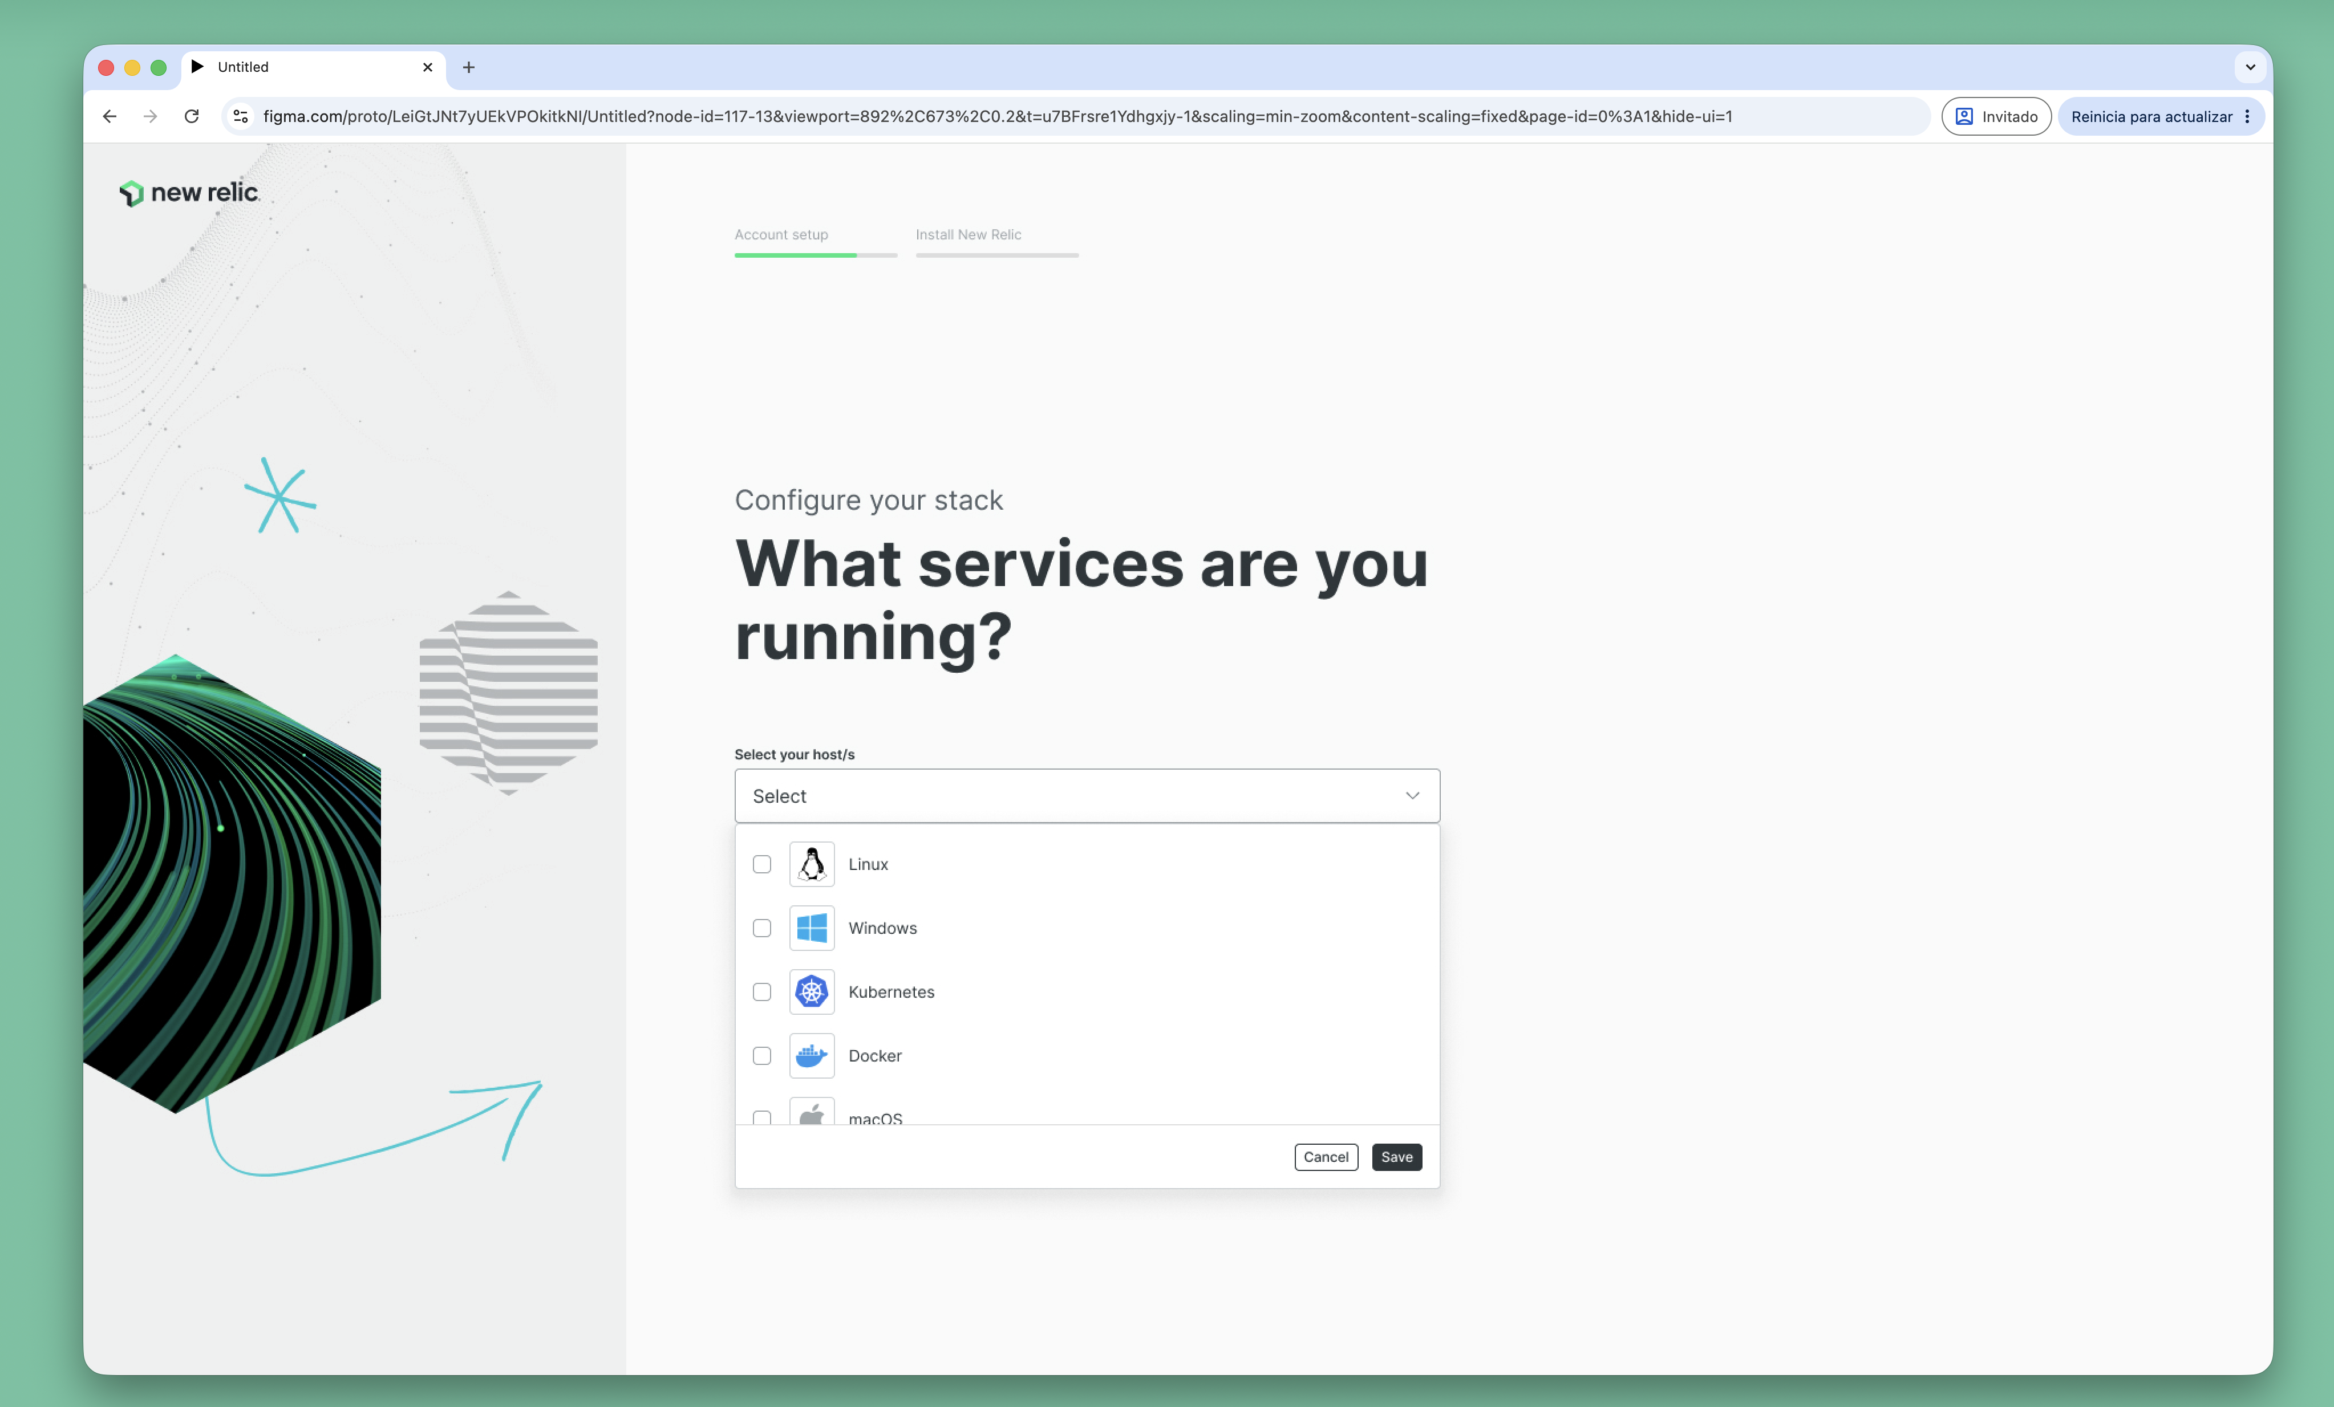Tick the Kubernetes checkbox
This screenshot has width=2334, height=1407.
click(x=761, y=991)
